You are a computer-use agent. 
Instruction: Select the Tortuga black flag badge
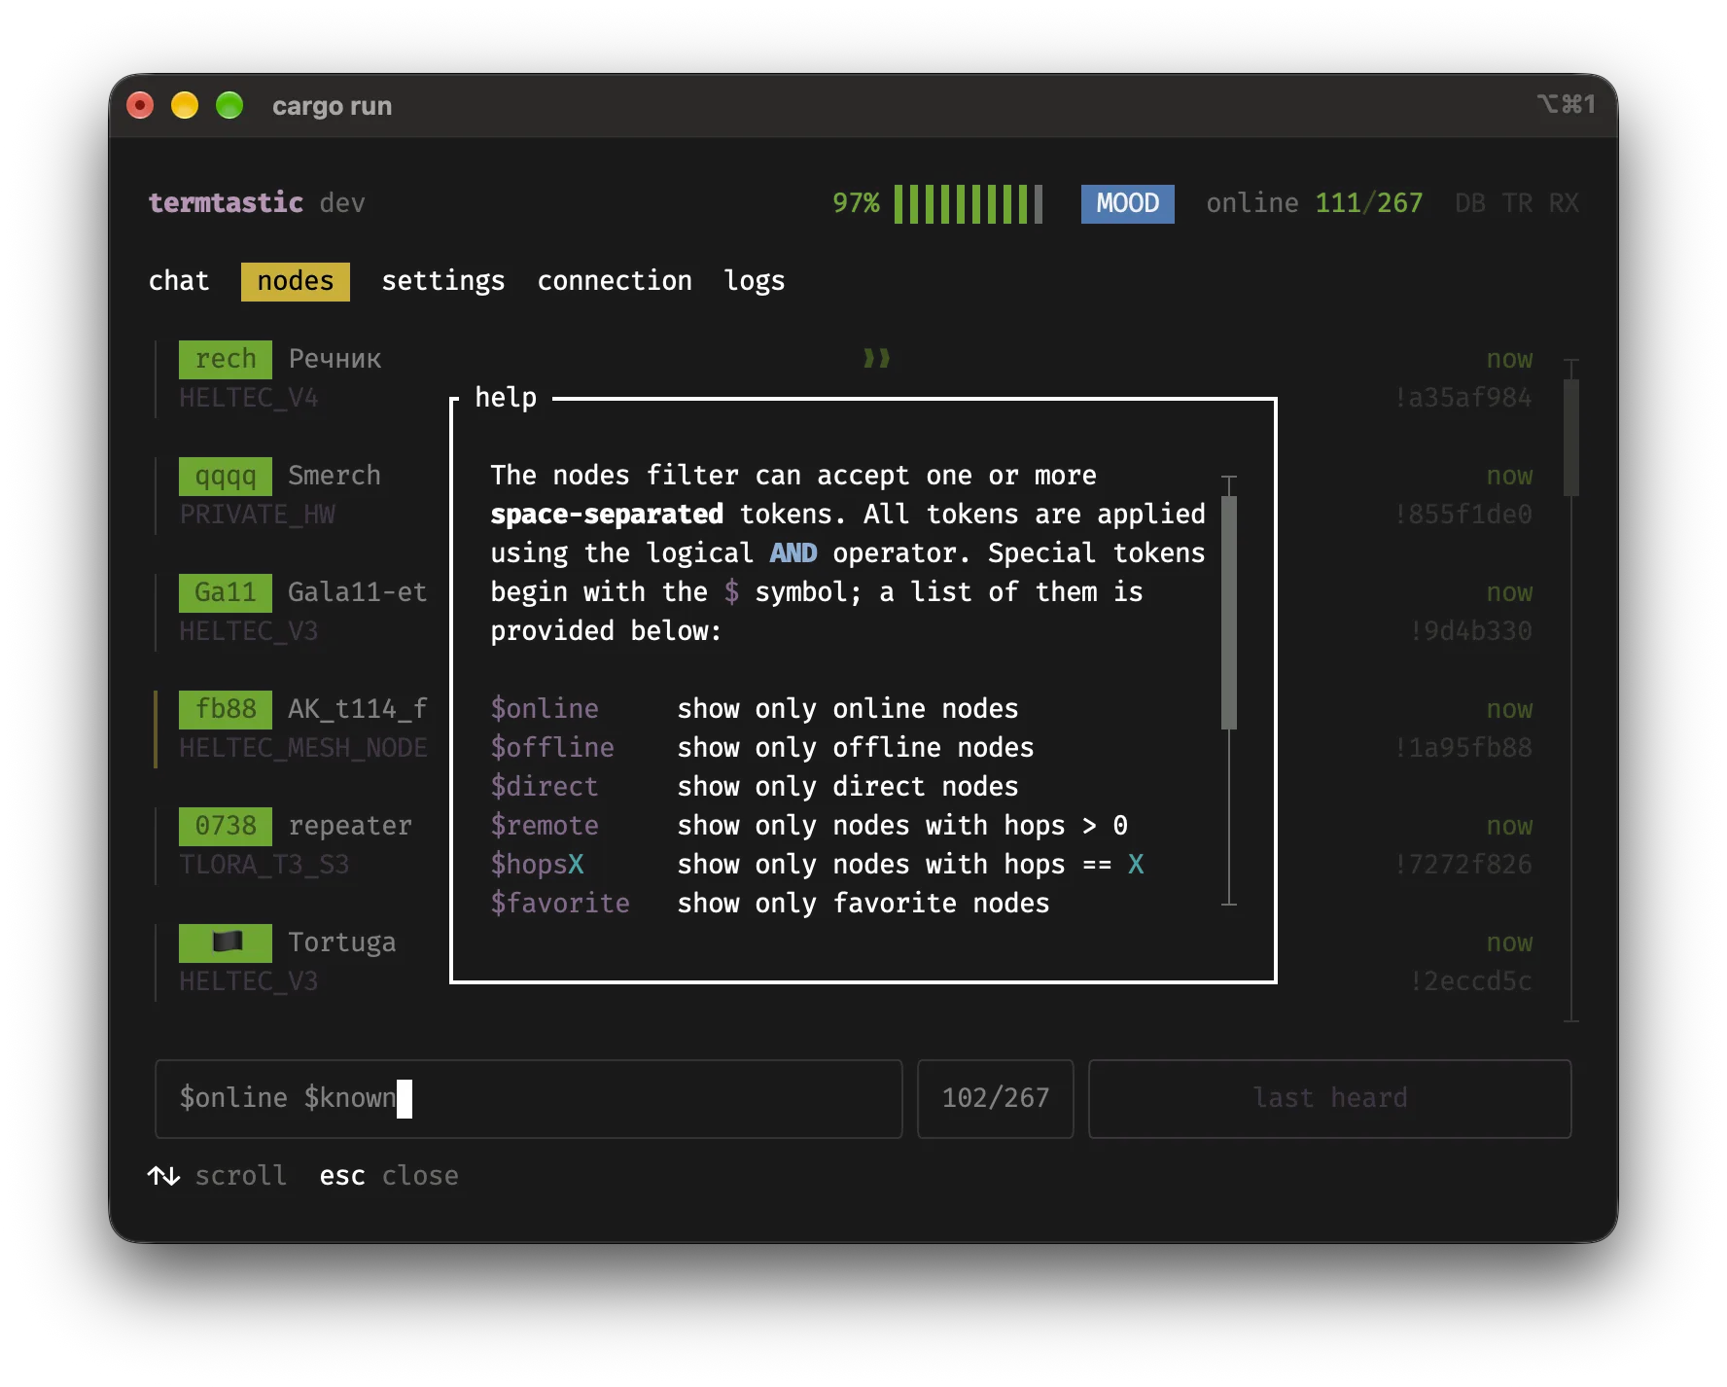point(226,942)
